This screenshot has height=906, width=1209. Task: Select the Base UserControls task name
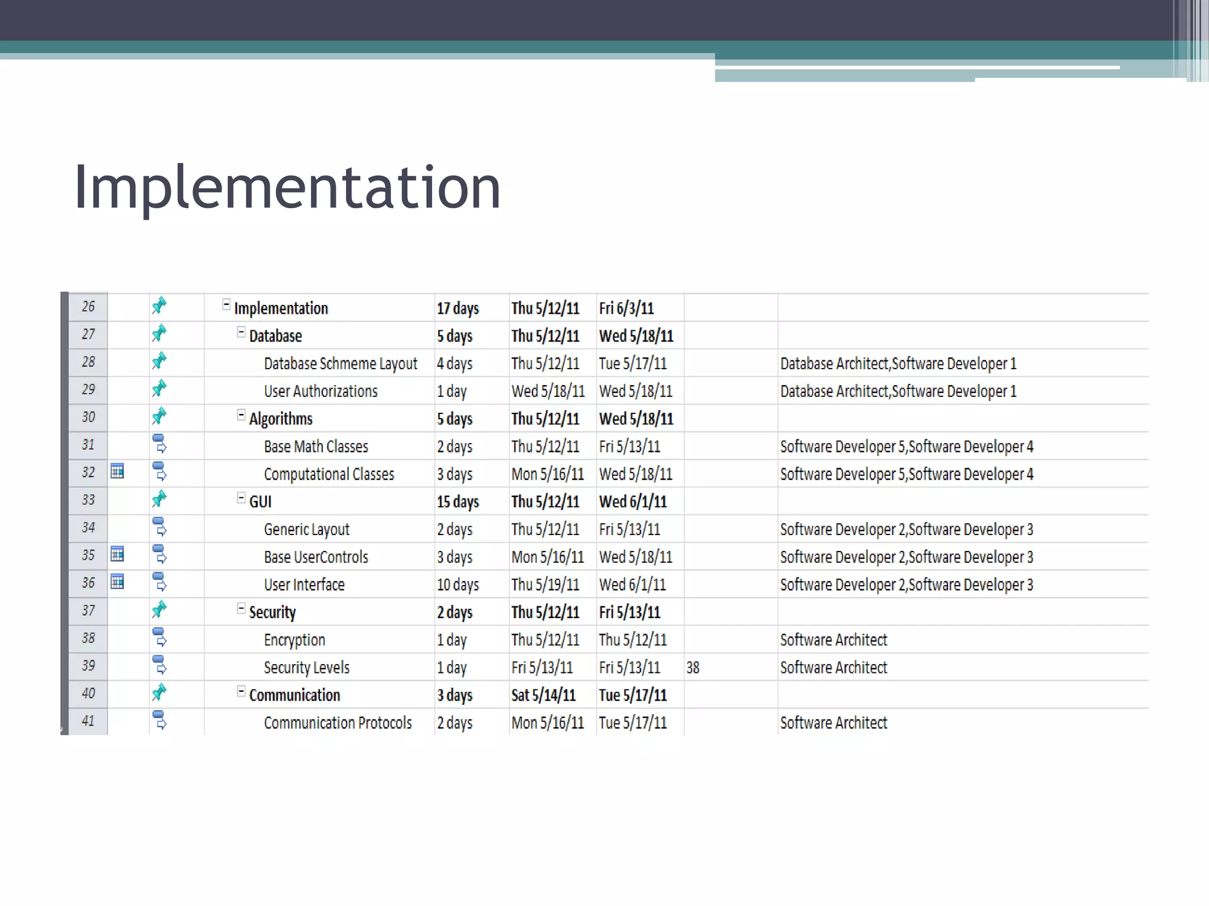click(x=316, y=557)
